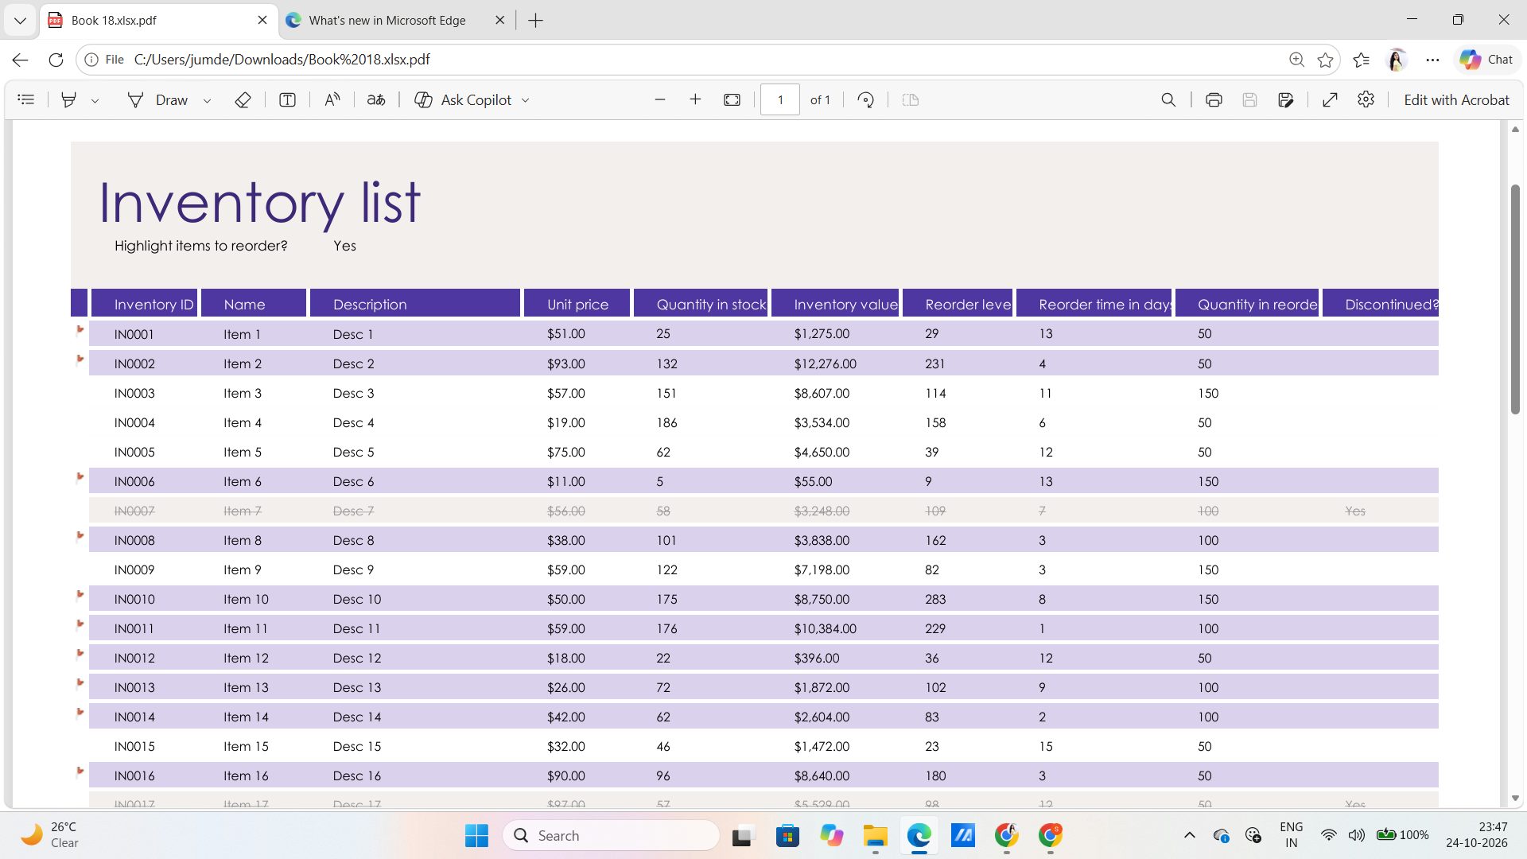Enter full screen view
Screen dimensions: 1527x859
(1330, 99)
